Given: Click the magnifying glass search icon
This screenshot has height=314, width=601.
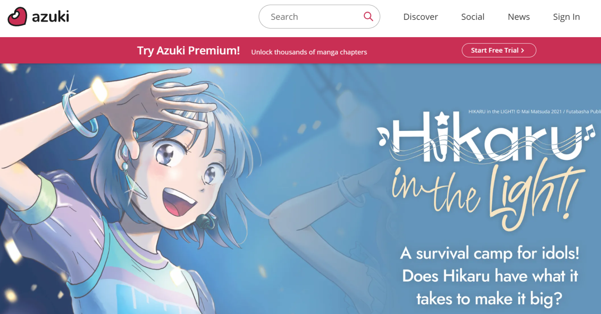Looking at the screenshot, I should tap(368, 16).
